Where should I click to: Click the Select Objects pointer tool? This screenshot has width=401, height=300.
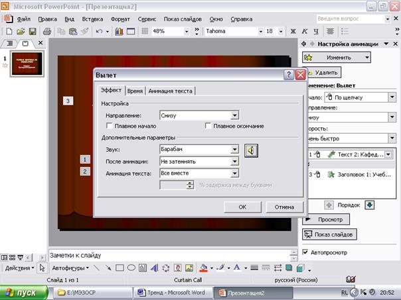[x=42, y=268]
